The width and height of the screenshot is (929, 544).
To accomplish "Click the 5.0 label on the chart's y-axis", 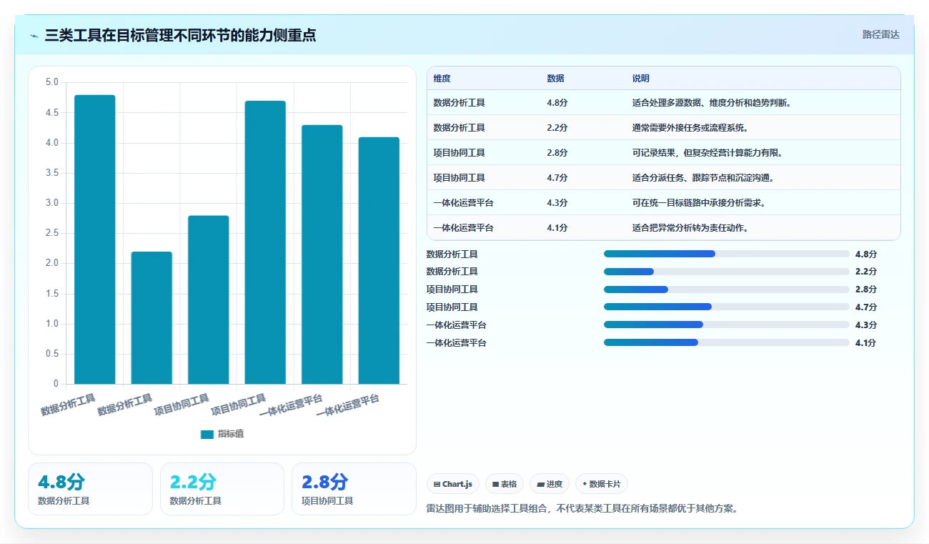I will coord(52,82).
